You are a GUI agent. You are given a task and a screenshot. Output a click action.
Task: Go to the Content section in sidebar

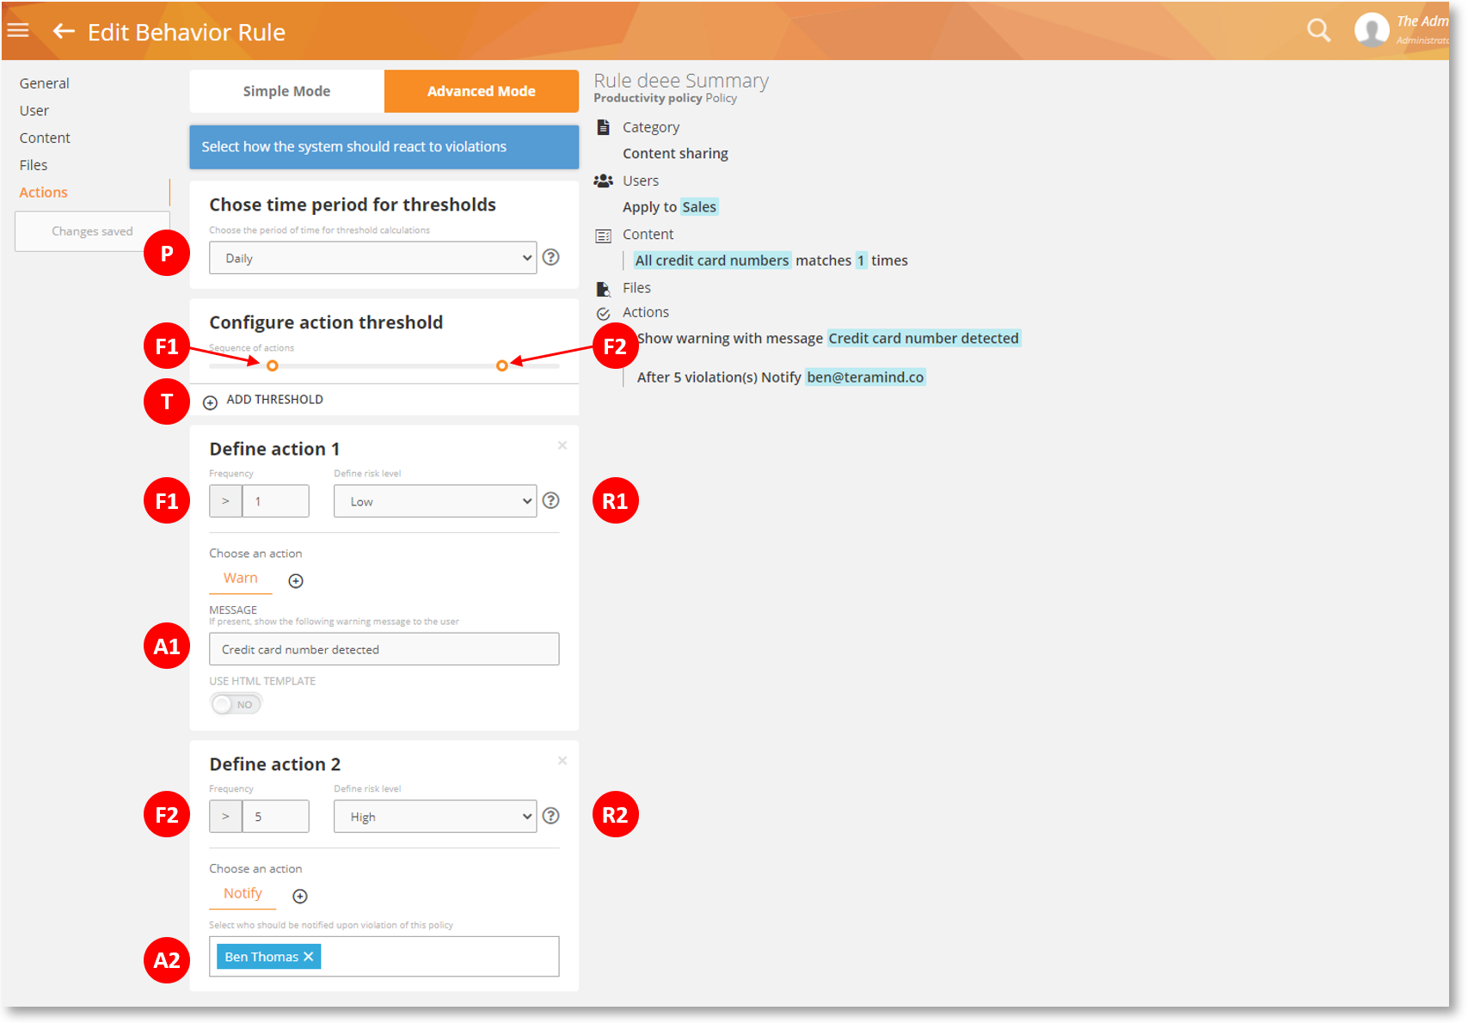point(45,138)
